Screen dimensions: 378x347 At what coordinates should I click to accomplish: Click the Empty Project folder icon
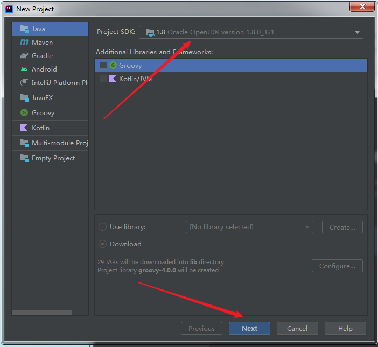tap(24, 158)
